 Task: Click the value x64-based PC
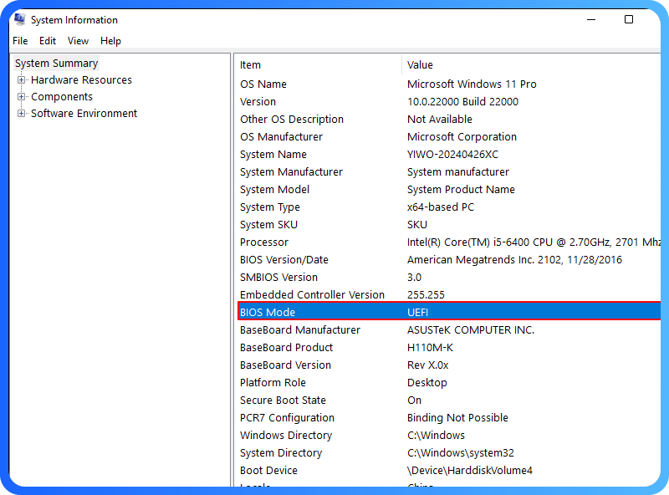[x=441, y=207]
